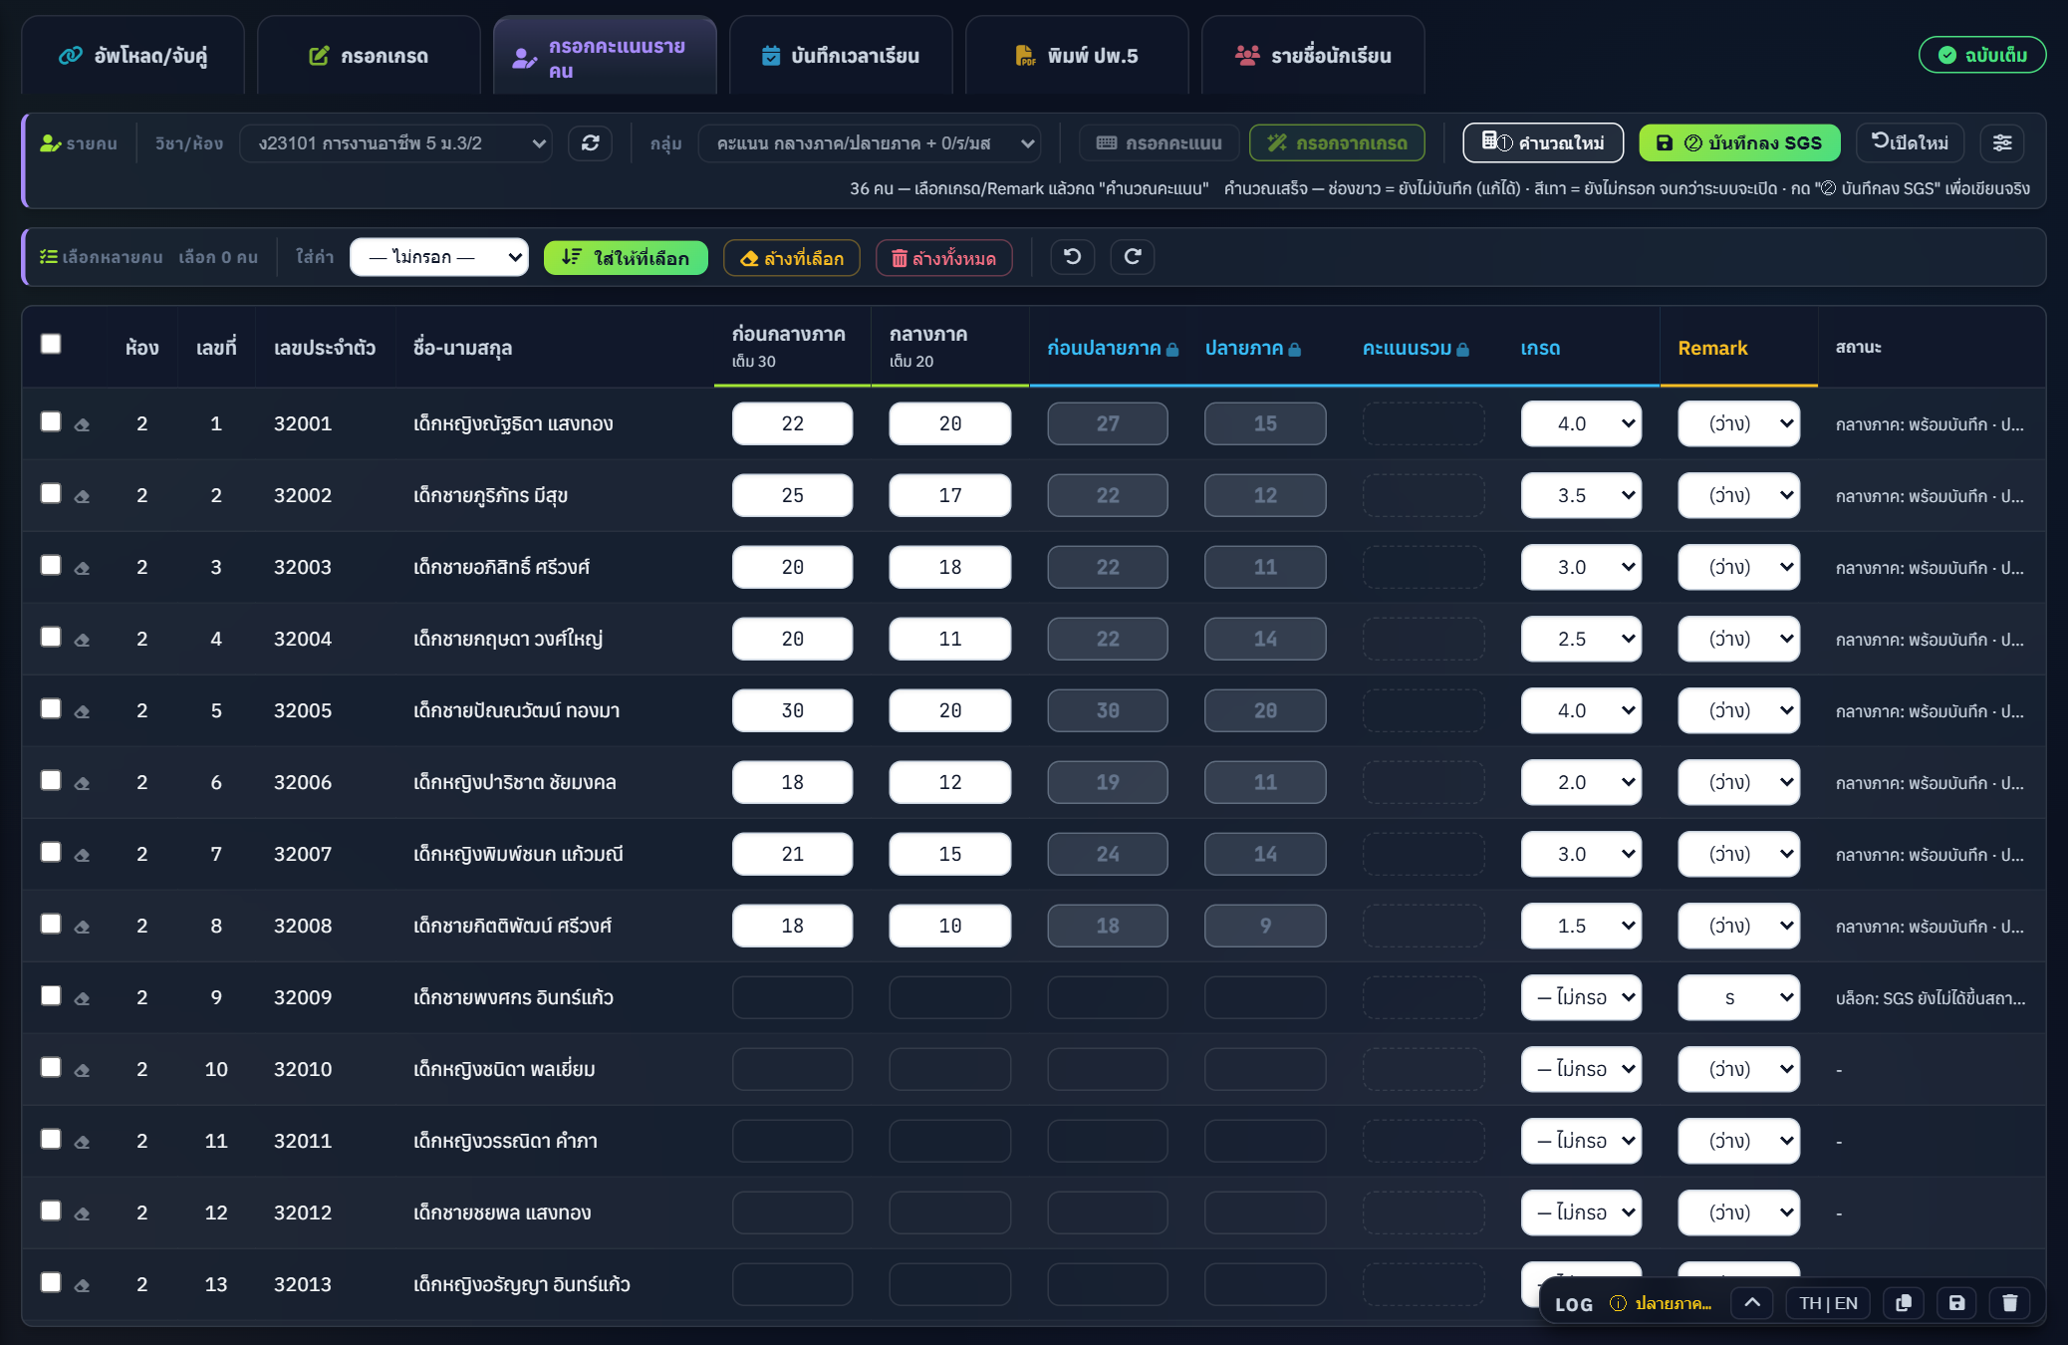Toggle TH | EN language switch
The width and height of the screenshot is (2068, 1345).
coord(1828,1303)
